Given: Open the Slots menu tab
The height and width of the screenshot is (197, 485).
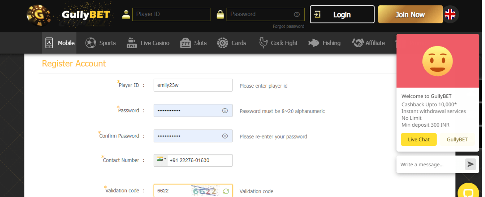Looking at the screenshot, I should coord(193,43).
